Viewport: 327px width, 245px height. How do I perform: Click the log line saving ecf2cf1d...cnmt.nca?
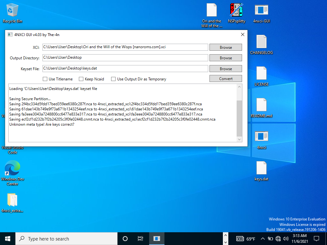click(x=112, y=119)
